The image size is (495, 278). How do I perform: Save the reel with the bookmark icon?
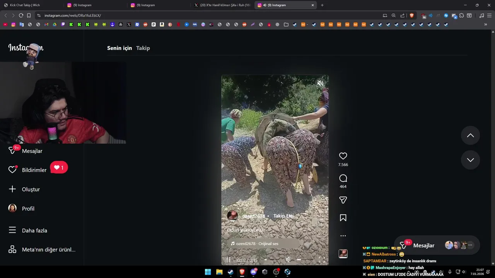click(x=343, y=218)
